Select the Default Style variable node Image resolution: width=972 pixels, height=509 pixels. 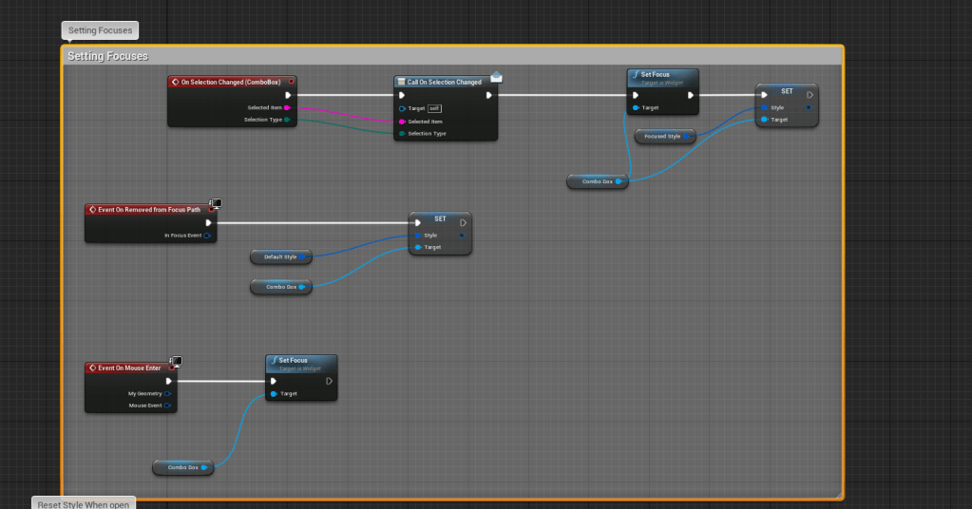pos(279,257)
